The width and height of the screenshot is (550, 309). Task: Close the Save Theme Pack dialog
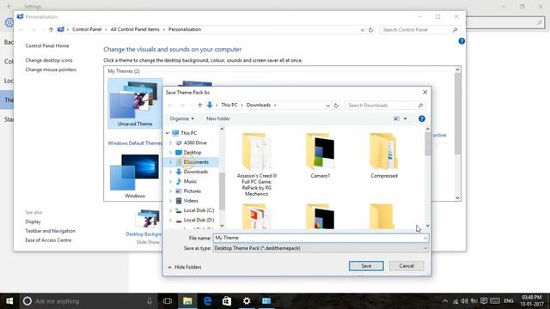click(425, 92)
